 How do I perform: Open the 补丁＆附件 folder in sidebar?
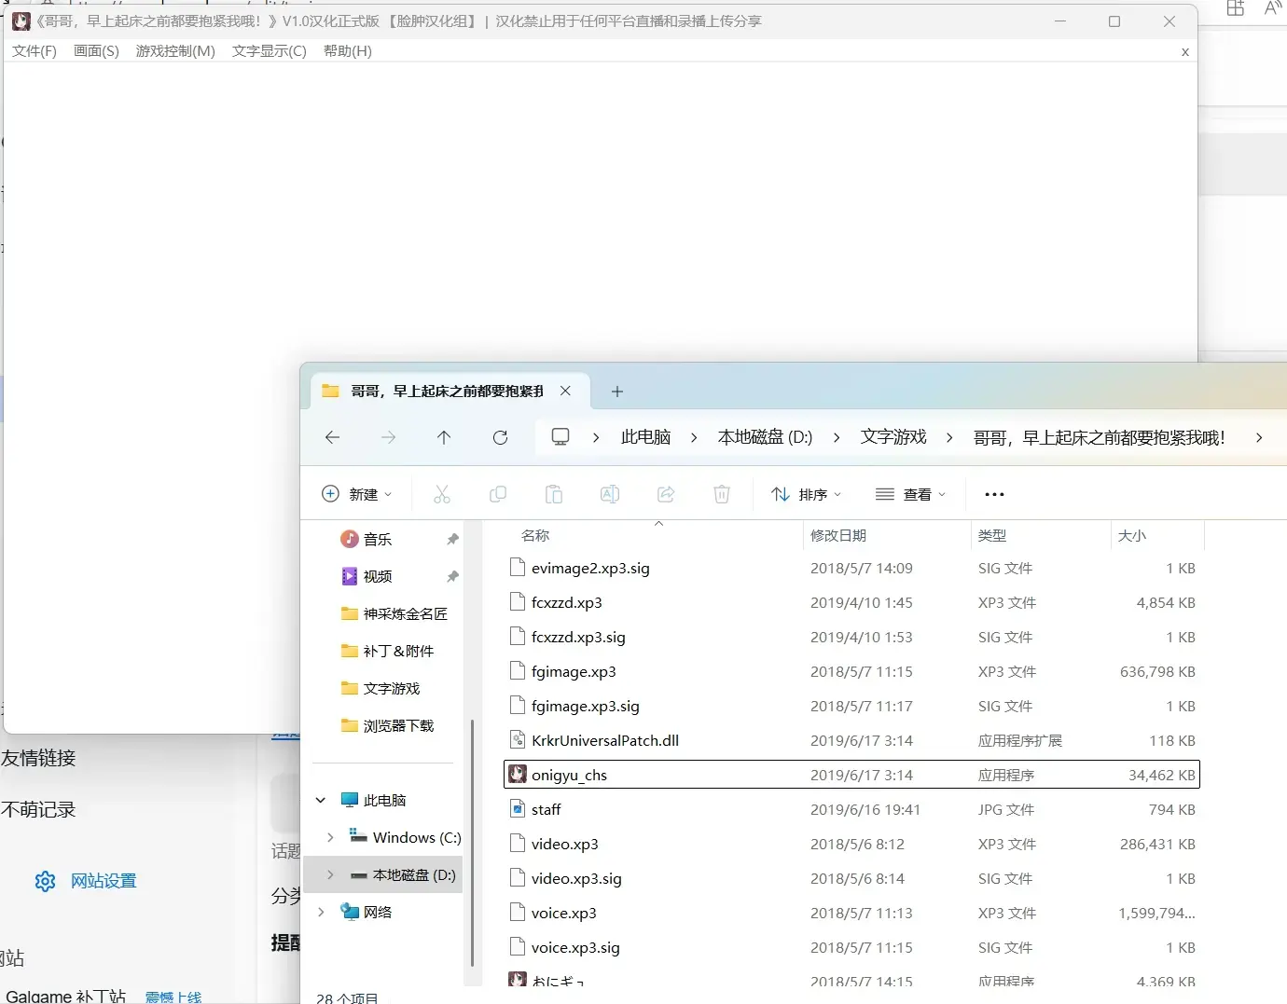pos(388,652)
